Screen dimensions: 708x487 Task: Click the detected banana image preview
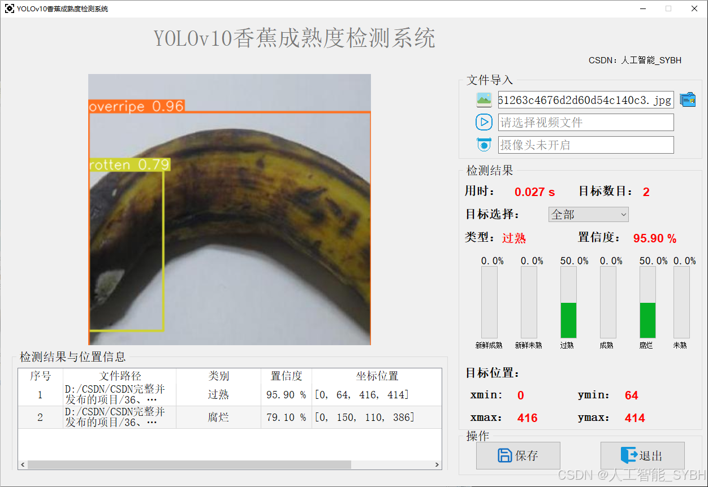click(230, 210)
